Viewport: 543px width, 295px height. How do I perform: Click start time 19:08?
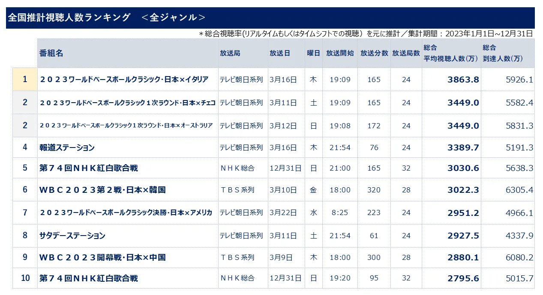coord(340,126)
